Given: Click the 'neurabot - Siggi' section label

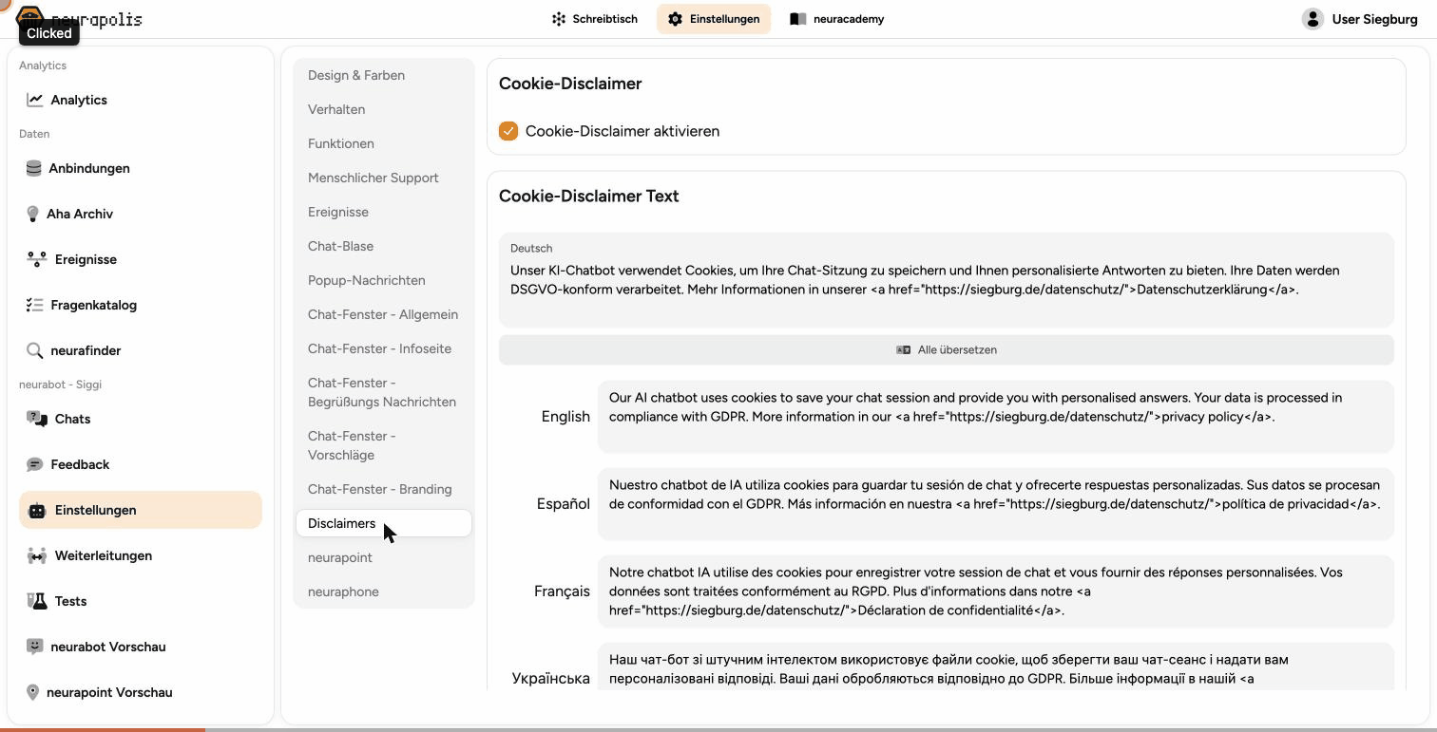Looking at the screenshot, I should [60, 385].
